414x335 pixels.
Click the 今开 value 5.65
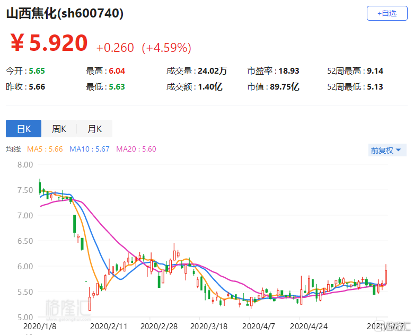click(37, 70)
